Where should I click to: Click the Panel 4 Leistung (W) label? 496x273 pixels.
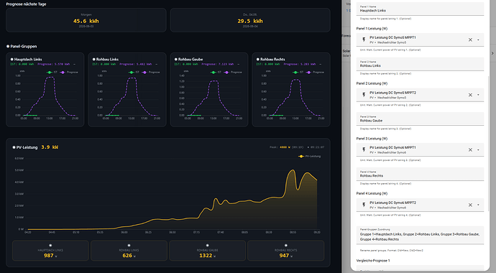click(372, 193)
